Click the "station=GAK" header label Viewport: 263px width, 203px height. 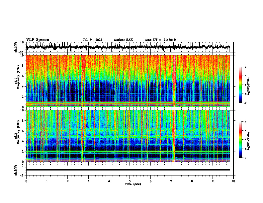[x=124, y=40]
